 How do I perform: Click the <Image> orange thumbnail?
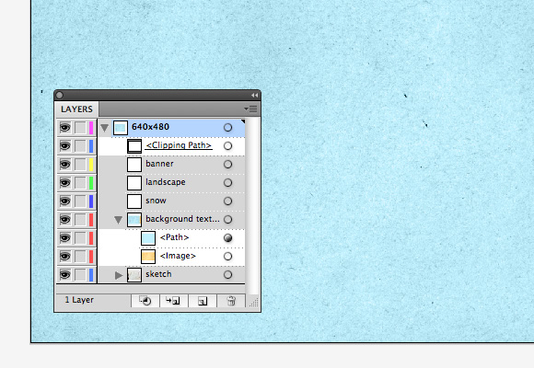pos(148,257)
